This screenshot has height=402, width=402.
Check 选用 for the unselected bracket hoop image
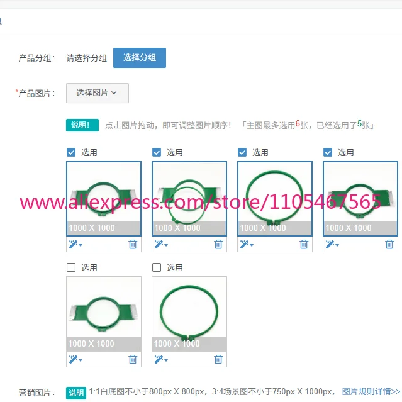coord(71,267)
